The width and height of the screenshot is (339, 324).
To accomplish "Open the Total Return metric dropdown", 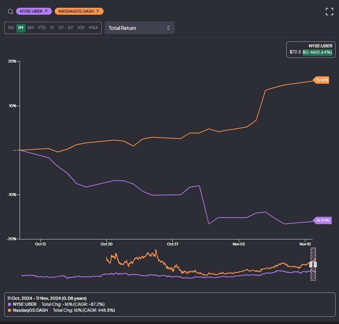I will tap(139, 28).
